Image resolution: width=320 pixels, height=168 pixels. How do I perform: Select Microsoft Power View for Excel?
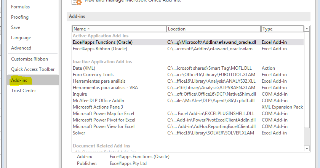coord(188,126)
